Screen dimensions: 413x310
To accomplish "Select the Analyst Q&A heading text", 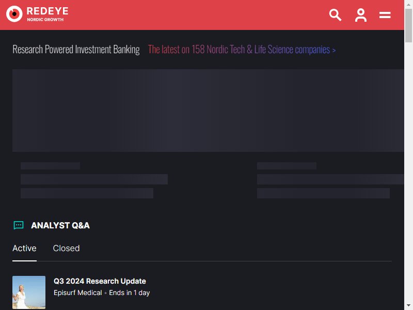I will tap(60, 225).
